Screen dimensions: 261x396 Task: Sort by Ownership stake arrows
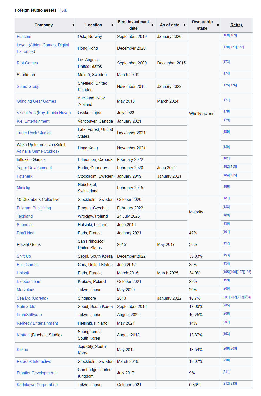pyautogui.click(x=218, y=25)
